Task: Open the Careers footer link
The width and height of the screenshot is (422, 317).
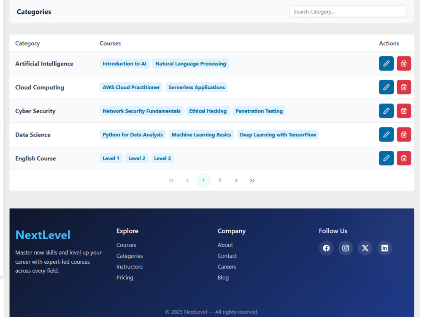Action: [x=227, y=267]
